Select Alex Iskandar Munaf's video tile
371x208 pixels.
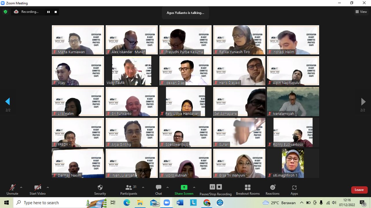[x=132, y=40]
